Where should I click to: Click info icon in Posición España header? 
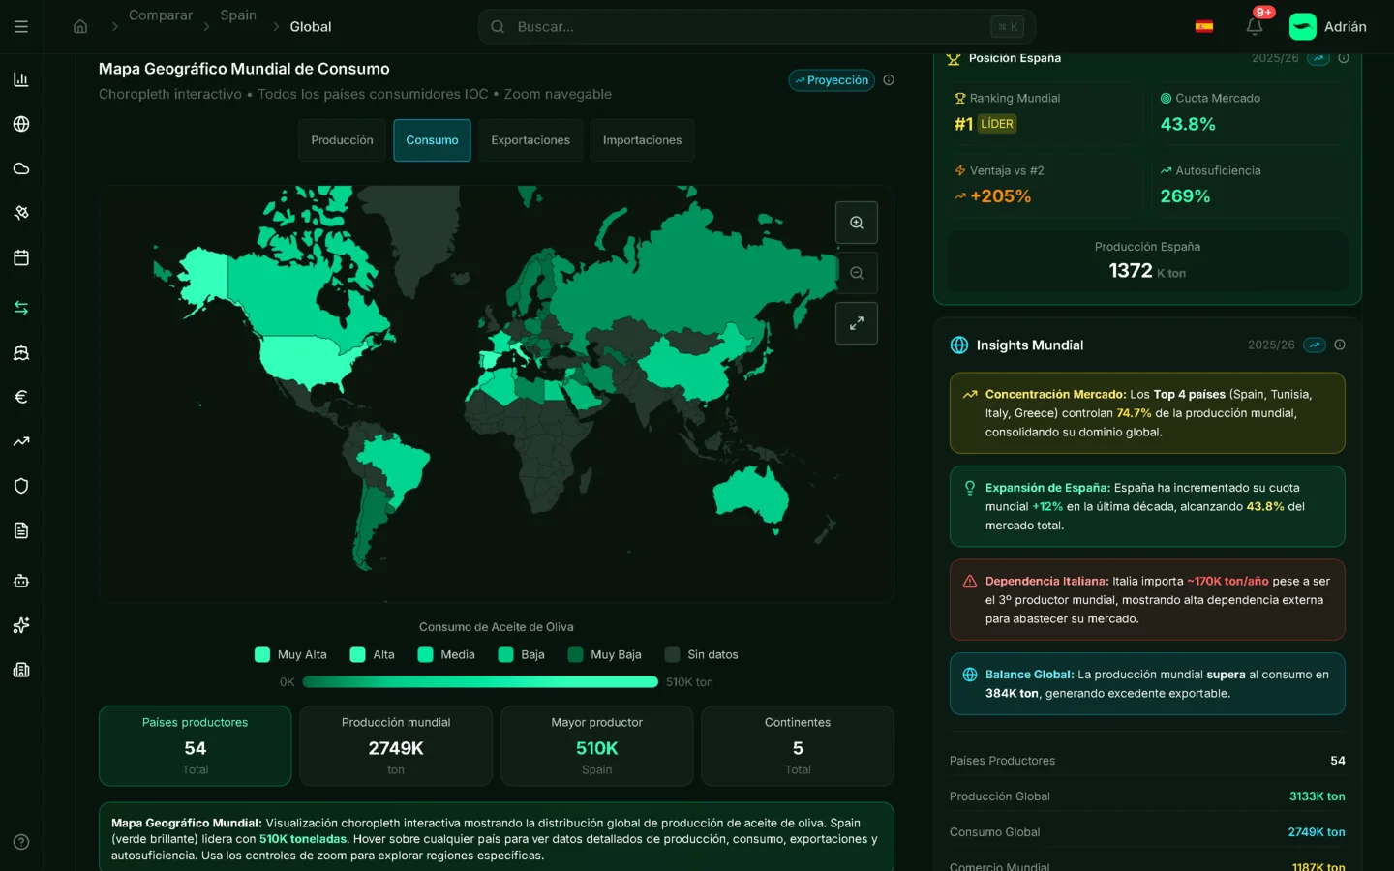(x=1344, y=58)
